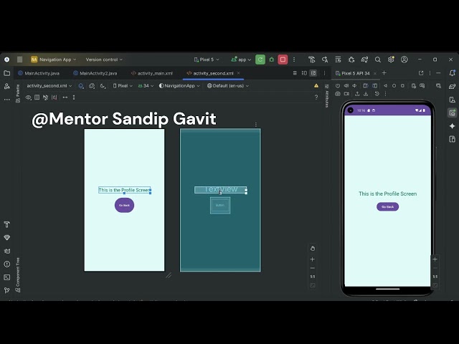Click the Debug app bug icon

point(272,59)
